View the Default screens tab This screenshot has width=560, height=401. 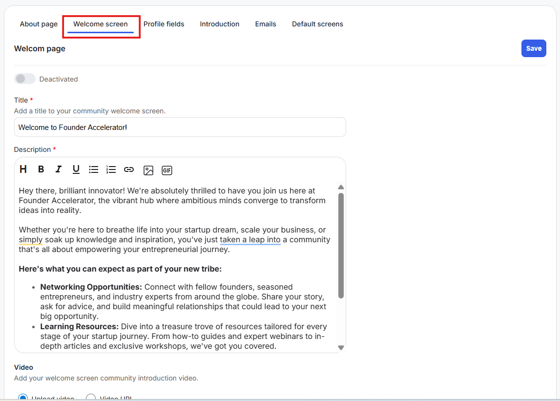317,24
